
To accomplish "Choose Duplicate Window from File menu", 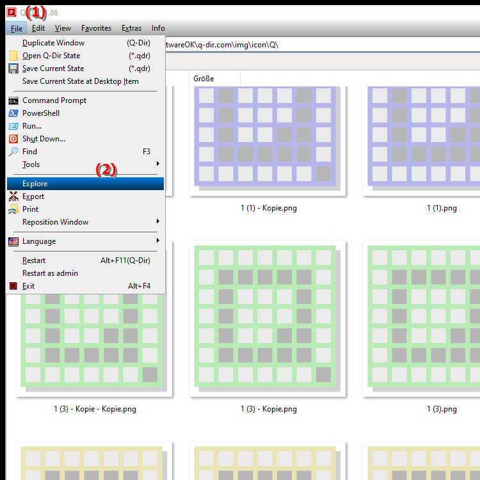I will coord(85,43).
